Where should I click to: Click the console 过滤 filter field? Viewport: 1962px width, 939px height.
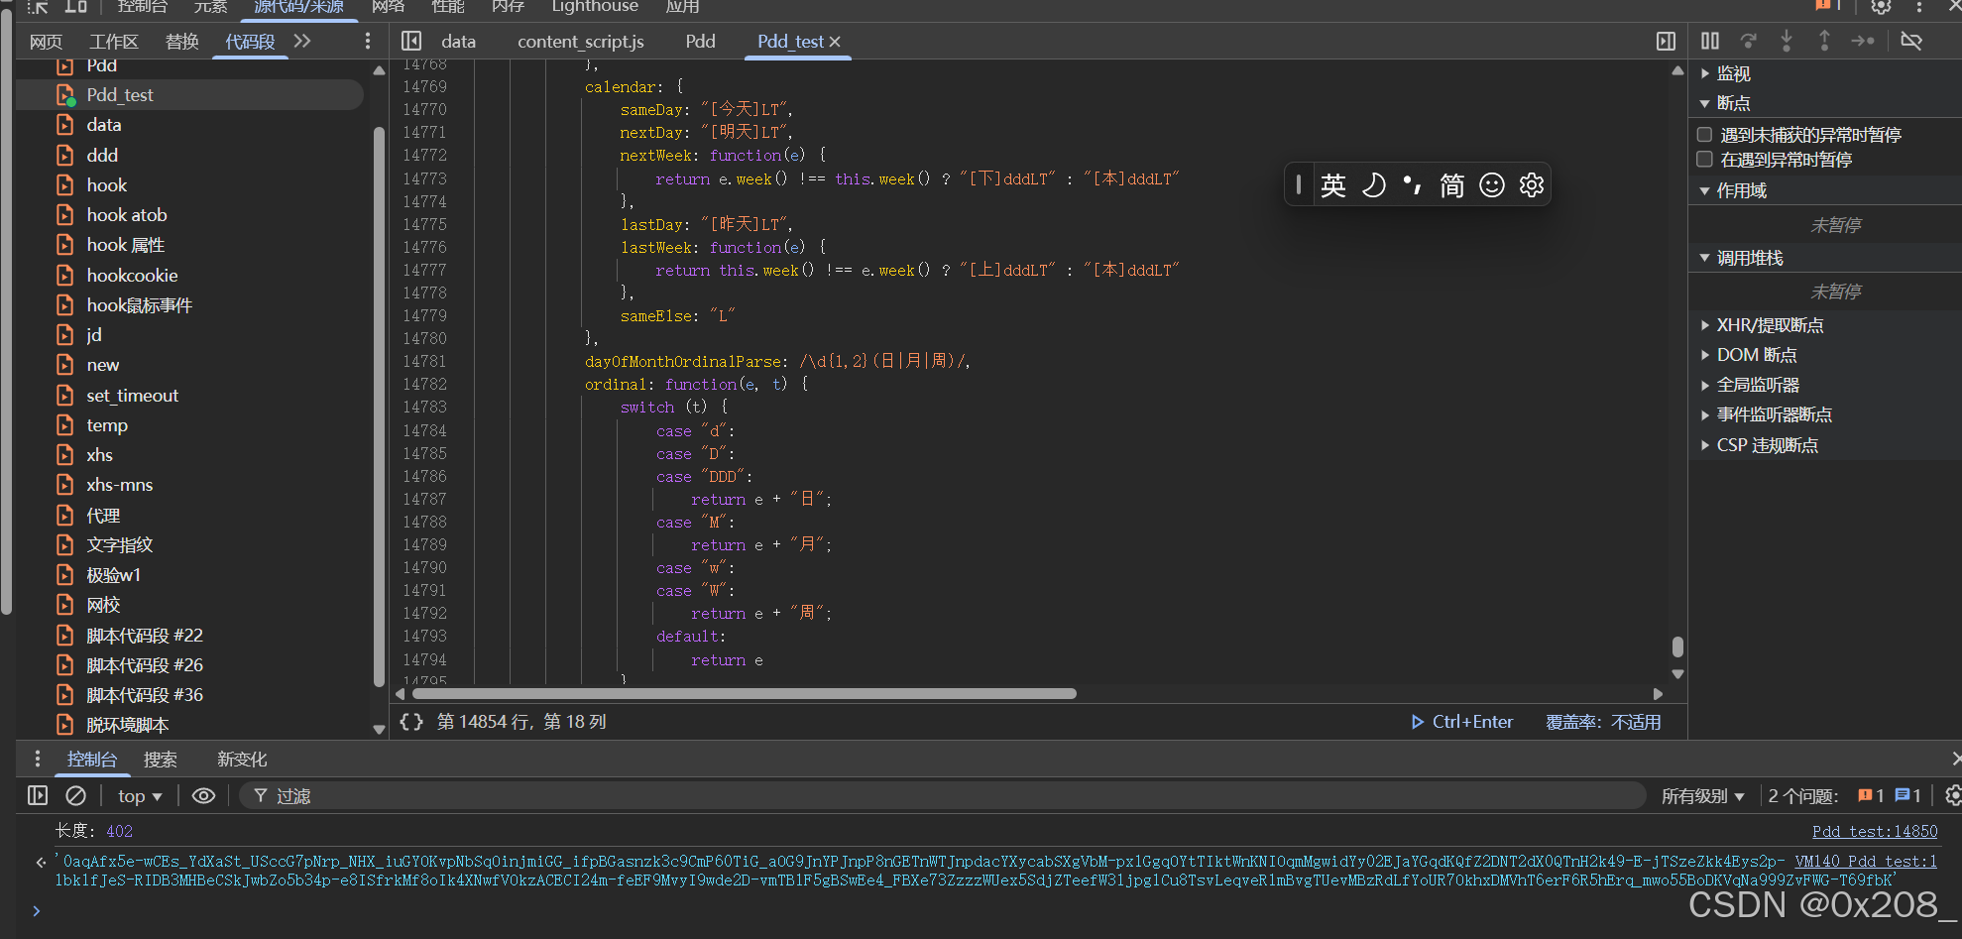coord(942,796)
